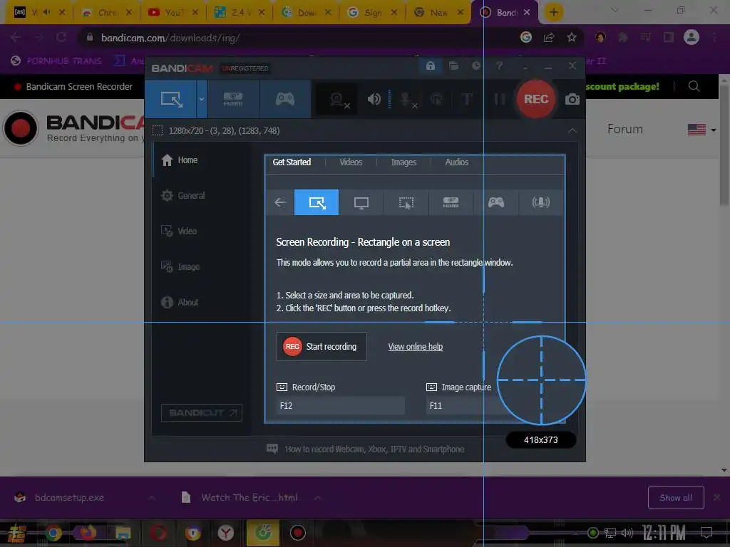Open General settings in sidebar
This screenshot has width=730, height=547.
click(182, 195)
